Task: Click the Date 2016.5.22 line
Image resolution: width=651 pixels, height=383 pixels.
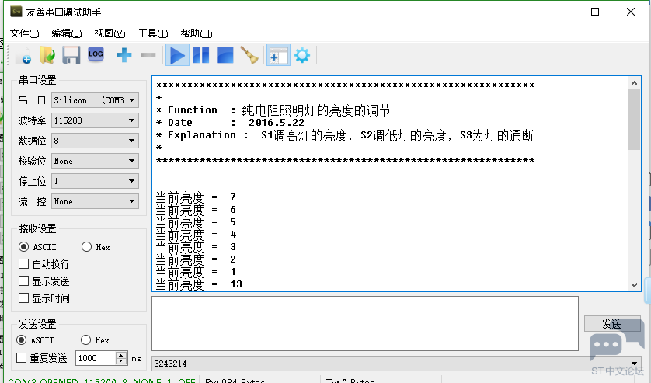Action: (230, 123)
